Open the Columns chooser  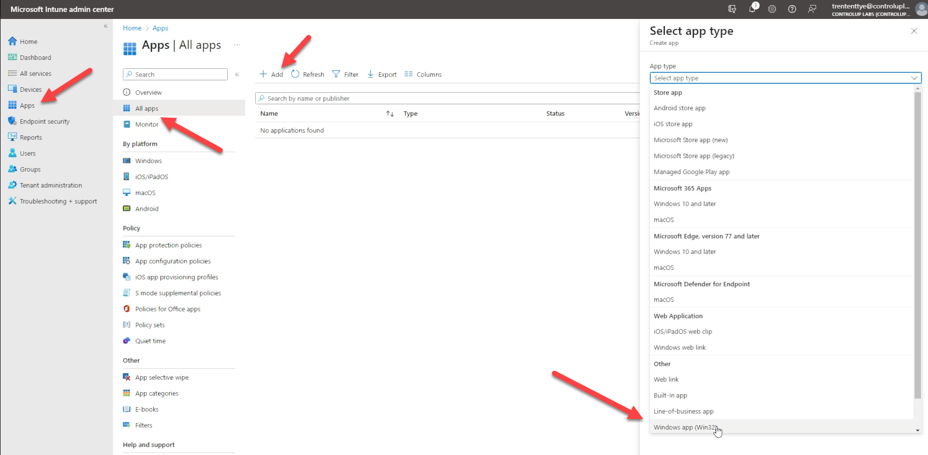423,74
